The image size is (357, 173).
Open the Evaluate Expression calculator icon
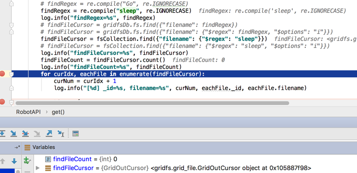75,134
